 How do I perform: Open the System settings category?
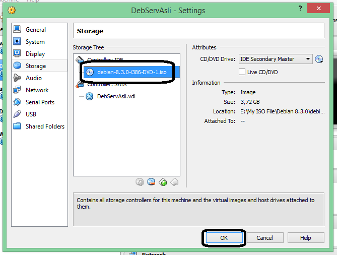pos(40,41)
